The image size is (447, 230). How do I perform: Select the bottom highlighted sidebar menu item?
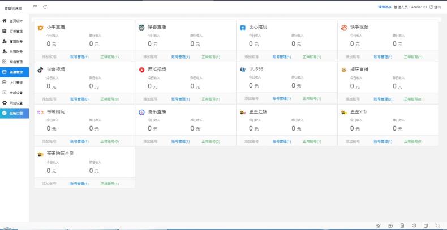(14, 113)
